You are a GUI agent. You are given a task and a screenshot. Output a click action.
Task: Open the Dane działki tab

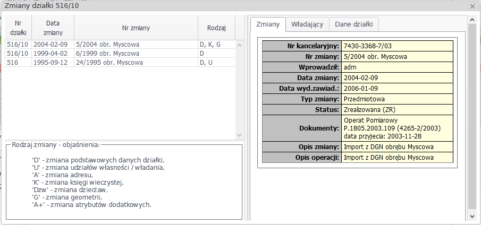[353, 24]
